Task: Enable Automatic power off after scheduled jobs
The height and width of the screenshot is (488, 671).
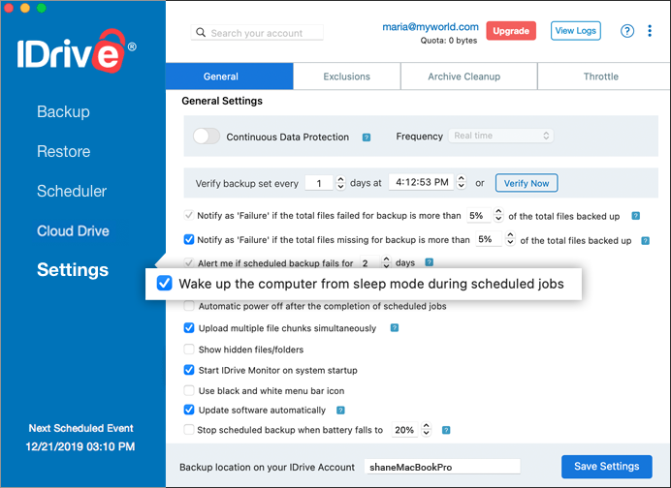Action: (189, 306)
